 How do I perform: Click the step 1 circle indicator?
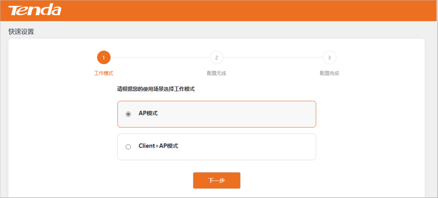coord(104,58)
